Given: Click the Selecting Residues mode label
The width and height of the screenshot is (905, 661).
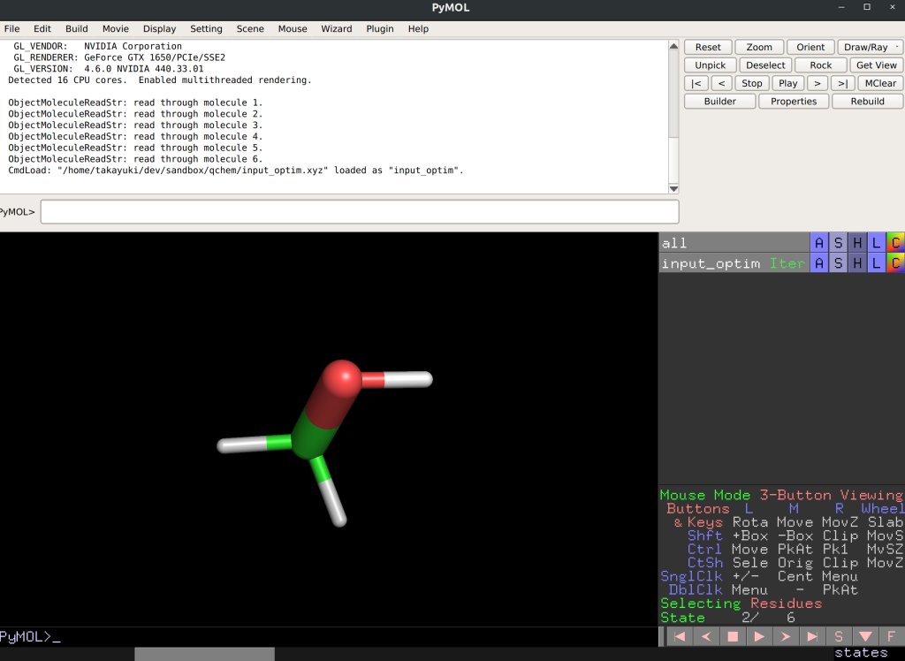Looking at the screenshot, I should (741, 604).
